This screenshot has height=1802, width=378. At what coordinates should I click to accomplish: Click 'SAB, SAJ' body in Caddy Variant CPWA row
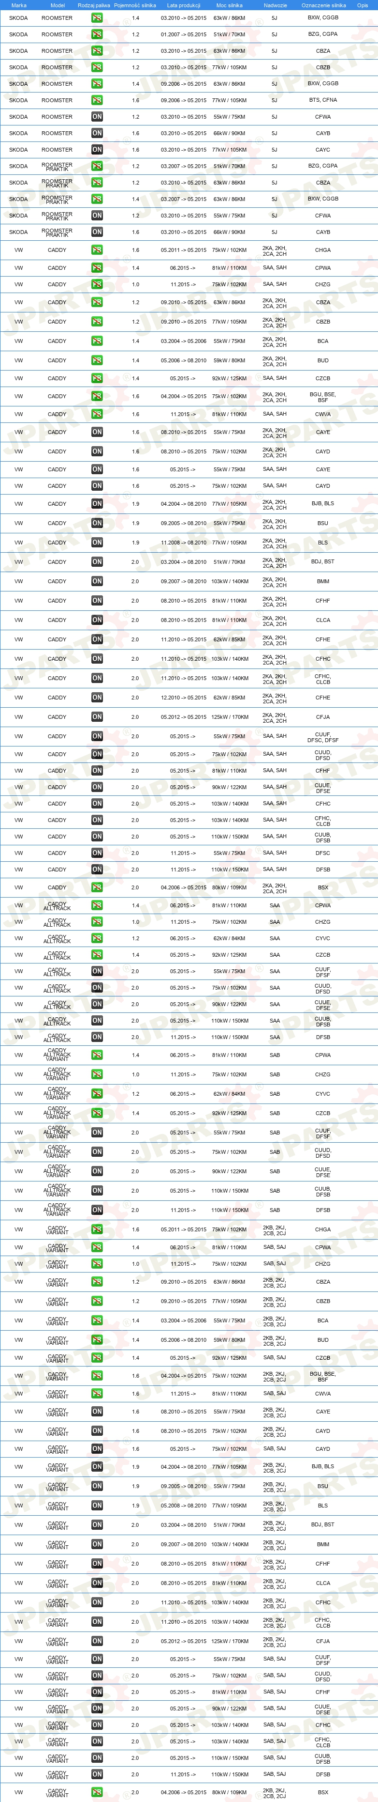pyautogui.click(x=275, y=1246)
